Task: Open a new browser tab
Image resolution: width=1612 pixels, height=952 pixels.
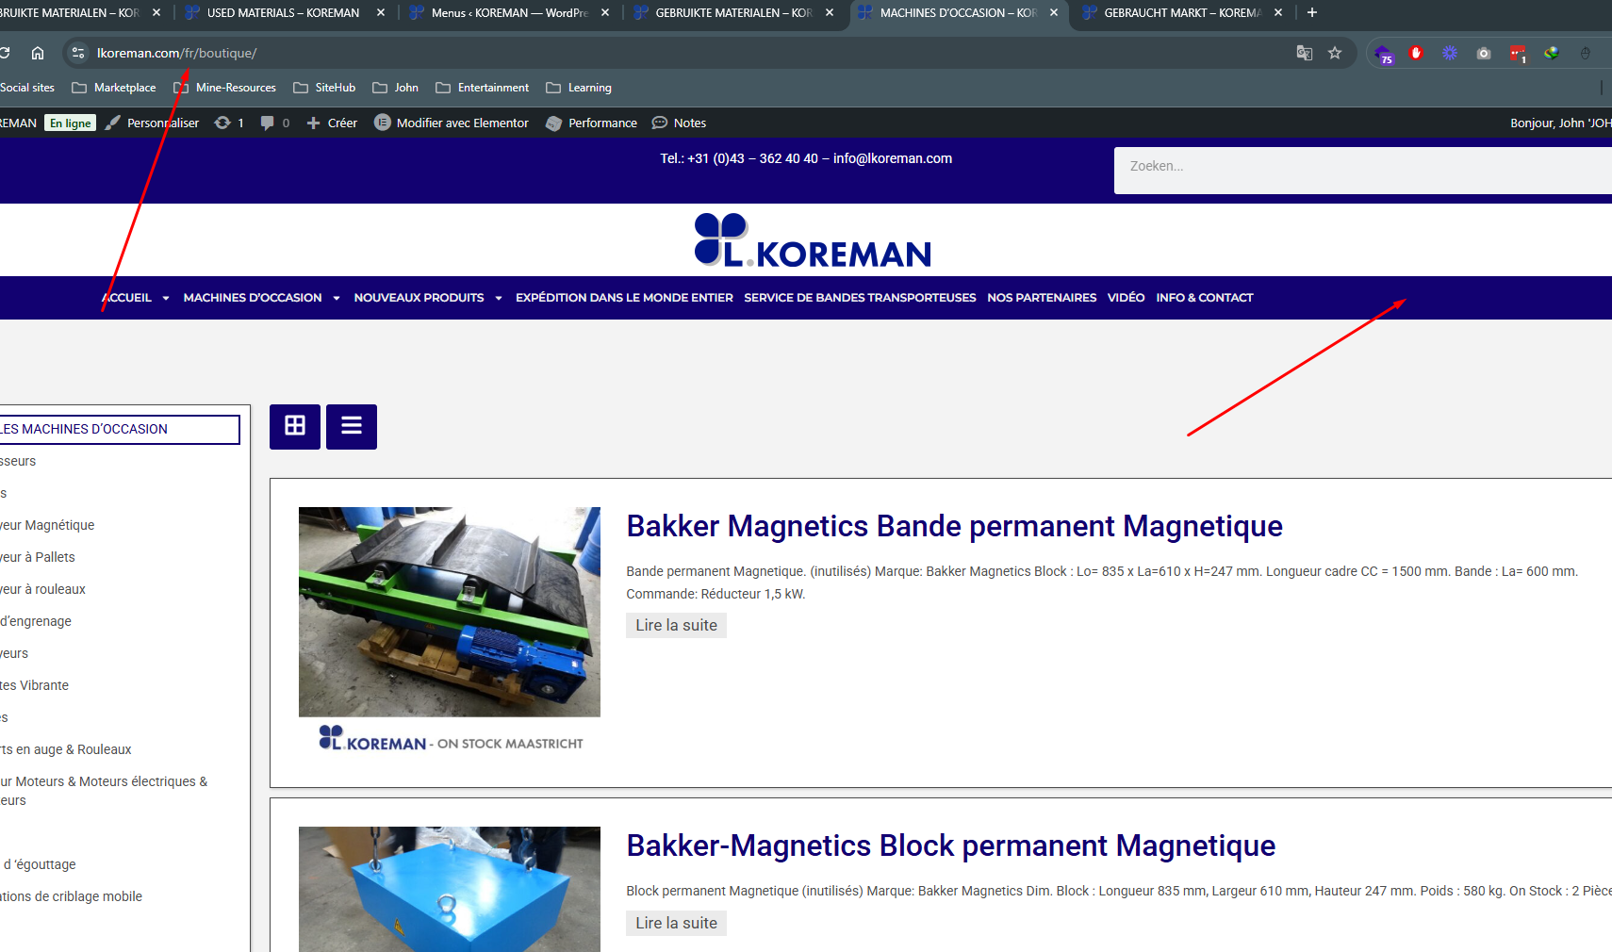Action: tap(1312, 12)
